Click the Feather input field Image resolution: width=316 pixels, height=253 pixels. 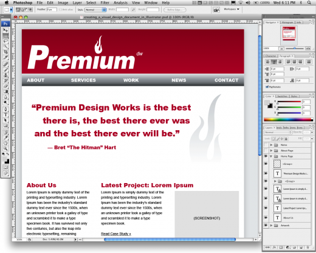point(52,10)
